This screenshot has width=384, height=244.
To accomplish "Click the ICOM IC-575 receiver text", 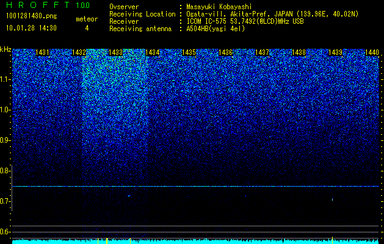I will tap(245, 21).
